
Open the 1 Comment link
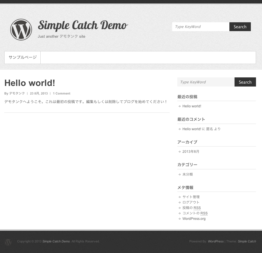61,93
